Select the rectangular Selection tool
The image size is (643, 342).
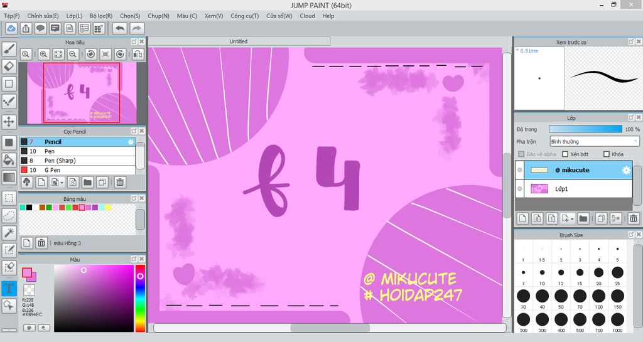9,198
